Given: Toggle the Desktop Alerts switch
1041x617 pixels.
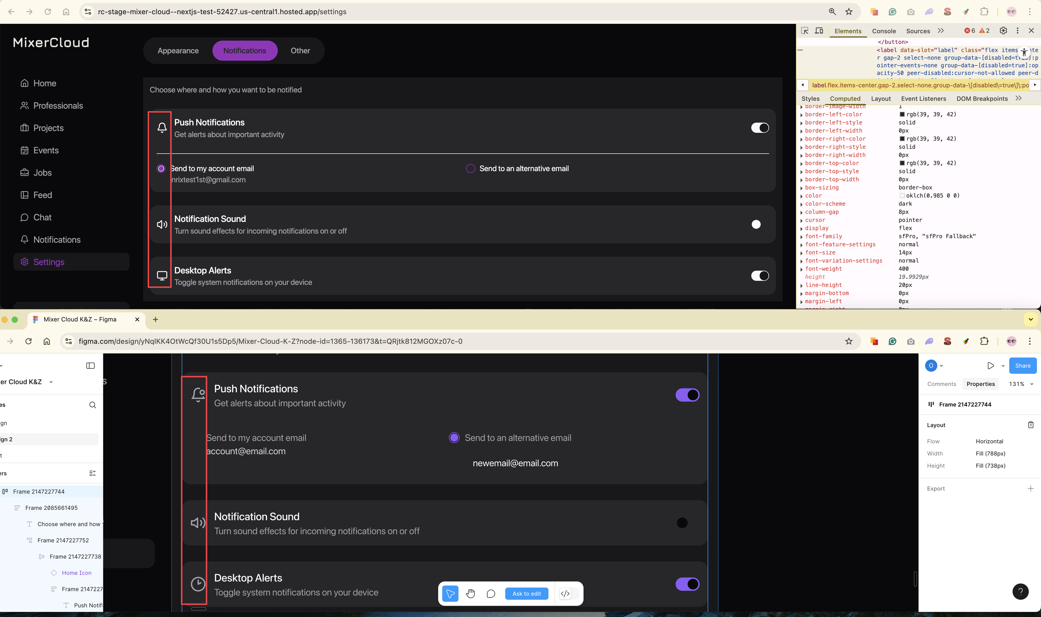Looking at the screenshot, I should pyautogui.click(x=759, y=276).
